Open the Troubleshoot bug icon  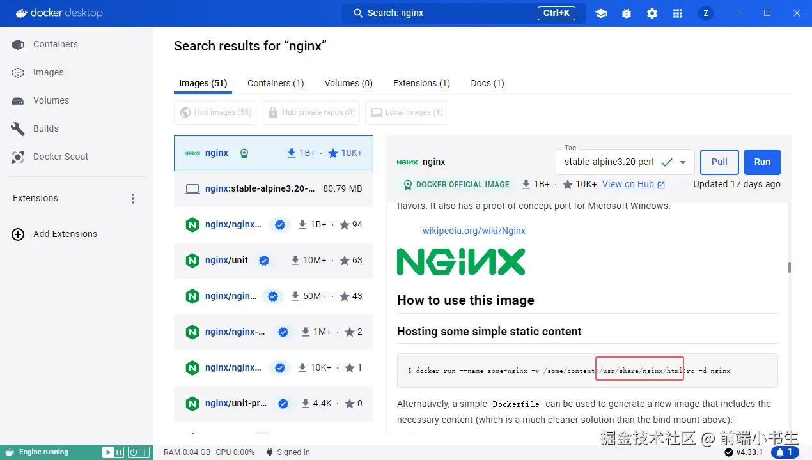click(627, 13)
